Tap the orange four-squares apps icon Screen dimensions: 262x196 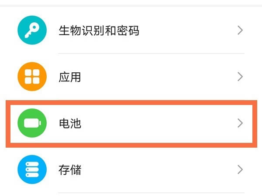(32, 77)
